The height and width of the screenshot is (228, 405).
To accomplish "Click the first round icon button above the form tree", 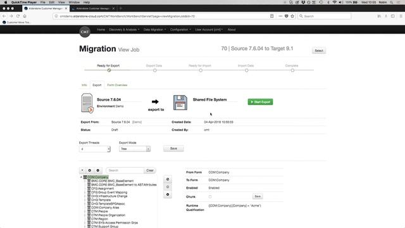I will [90, 170].
